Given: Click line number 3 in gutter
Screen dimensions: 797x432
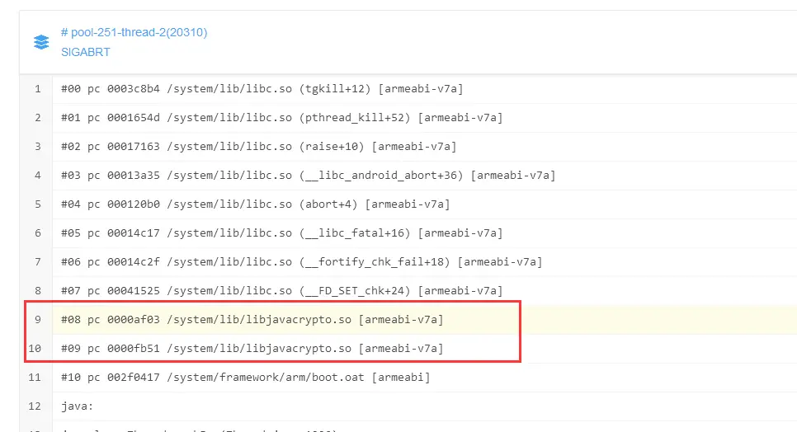Looking at the screenshot, I should click(38, 147).
